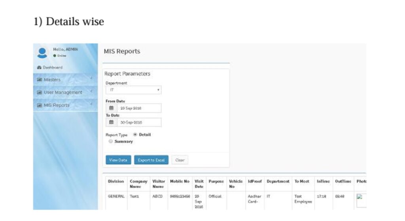Screen dimensions: 405x221
Task: Select the Summary report type radio button
Action: click(x=111, y=141)
